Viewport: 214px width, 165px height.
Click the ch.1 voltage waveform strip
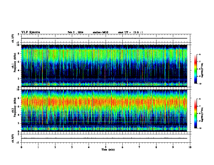click(106, 38)
